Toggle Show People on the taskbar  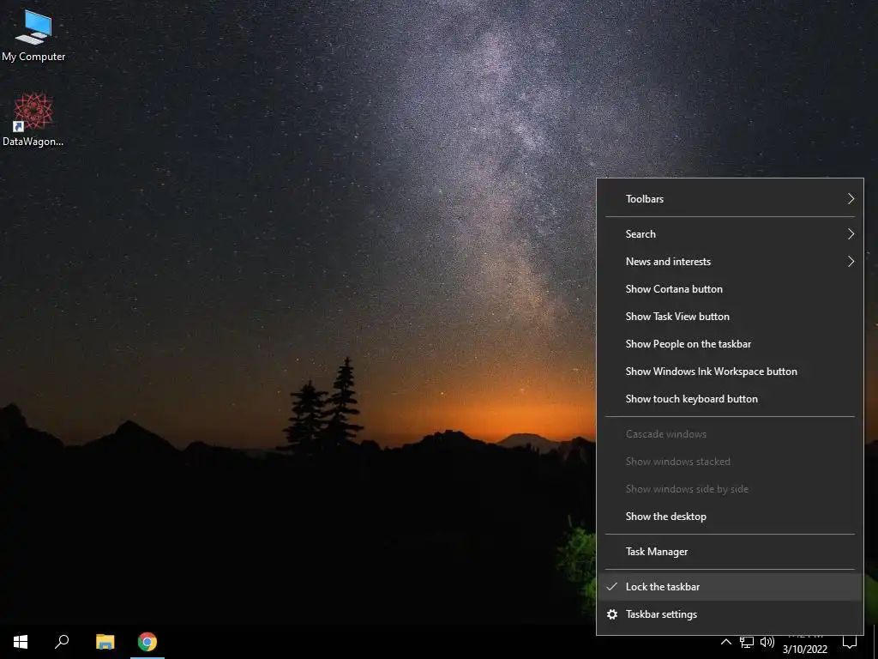pyautogui.click(x=731, y=344)
